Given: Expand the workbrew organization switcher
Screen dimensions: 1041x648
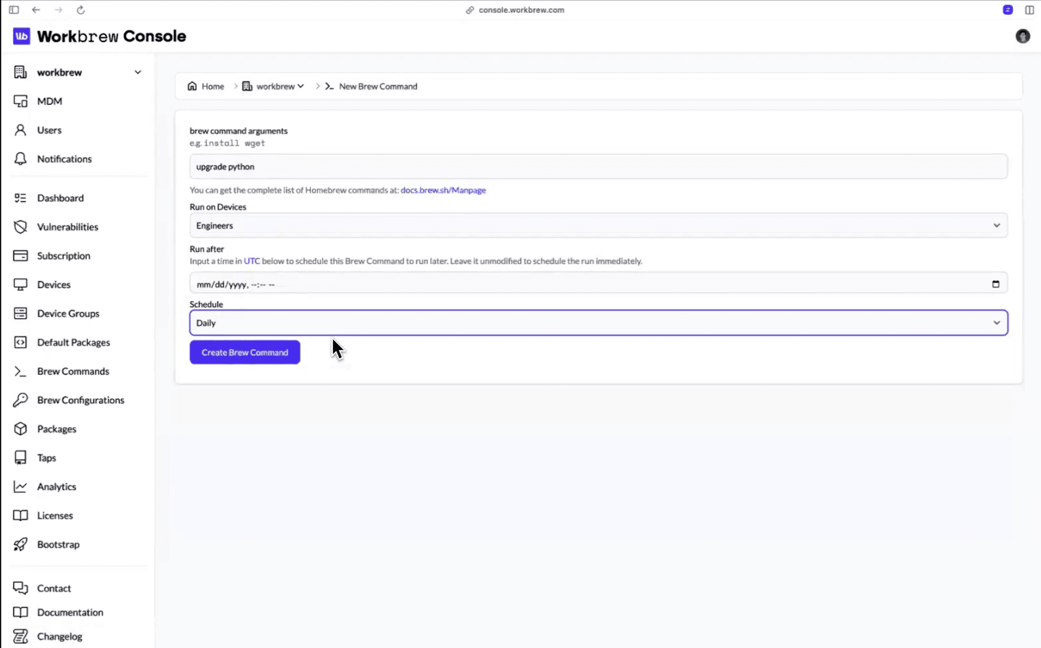Looking at the screenshot, I should pos(137,72).
